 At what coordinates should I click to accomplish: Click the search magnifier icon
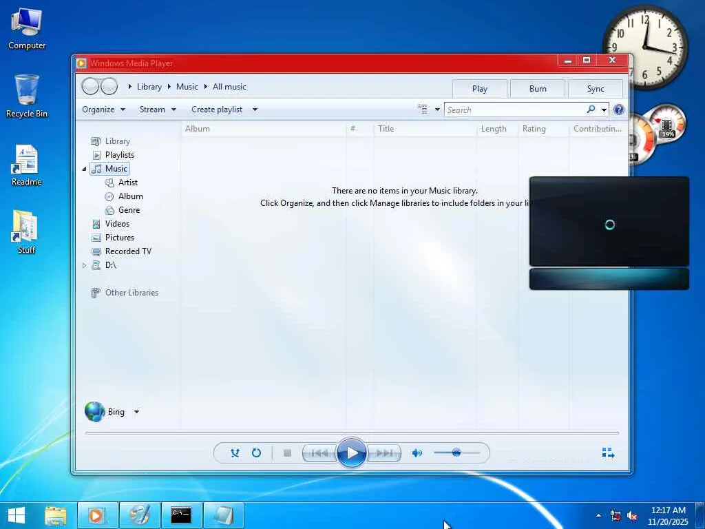pos(591,110)
